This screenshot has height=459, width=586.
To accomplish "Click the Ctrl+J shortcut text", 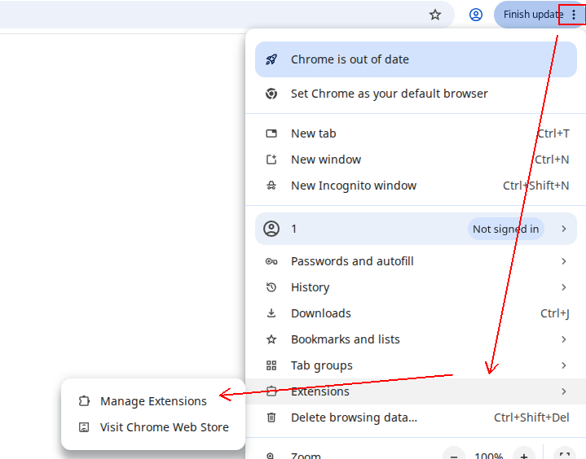I will 555,313.
